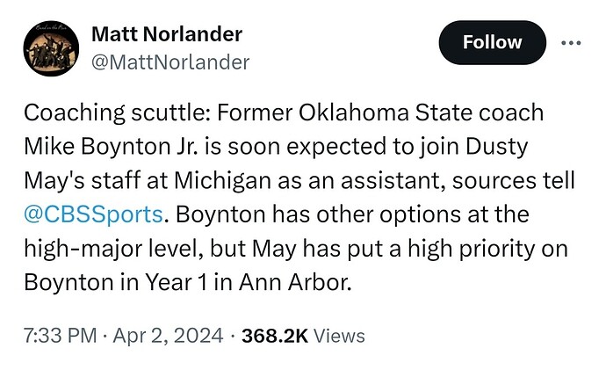Open the three-dot more options menu
606x370 pixels.
click(571, 42)
